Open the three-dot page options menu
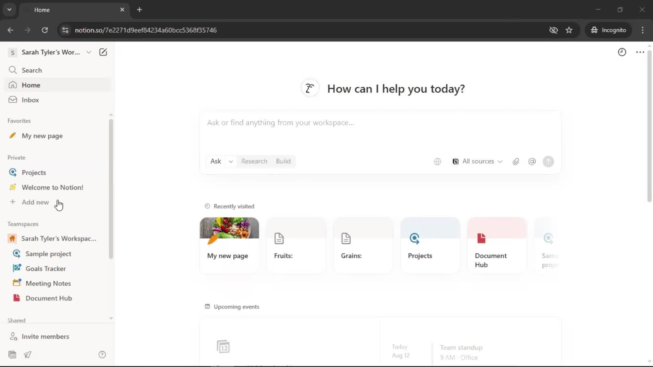The width and height of the screenshot is (653, 367). [x=640, y=52]
